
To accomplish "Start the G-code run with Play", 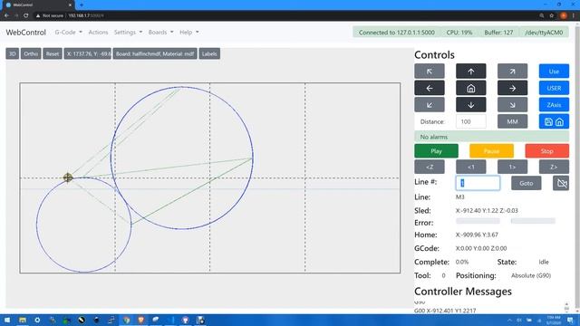I will [436, 151].
